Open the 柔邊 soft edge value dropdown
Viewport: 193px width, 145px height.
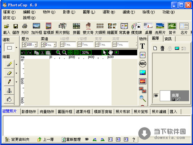click(x=55, y=44)
